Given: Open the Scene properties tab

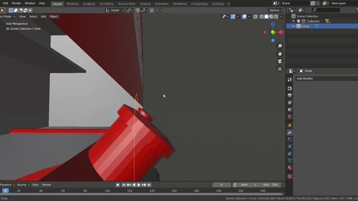Looking at the screenshot, I should (x=290, y=109).
